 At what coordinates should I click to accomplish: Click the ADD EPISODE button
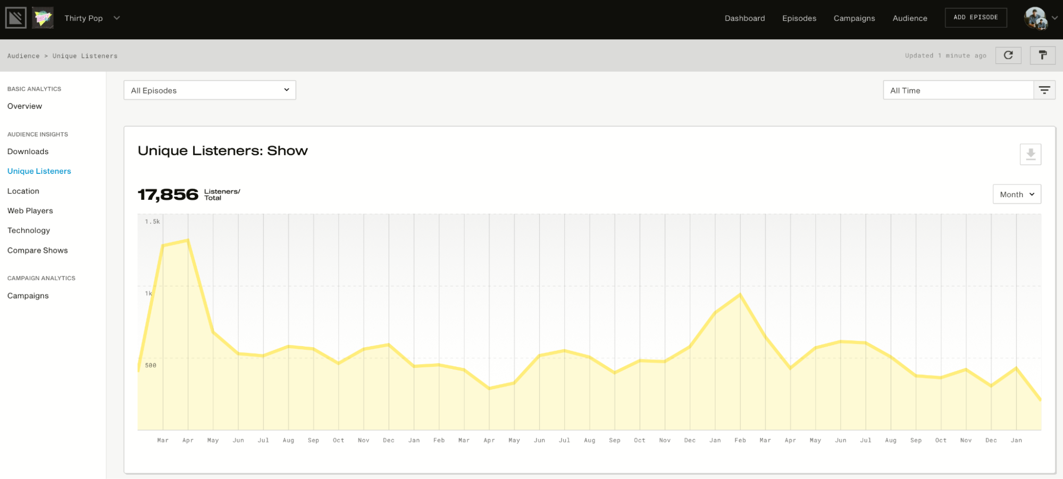[x=975, y=18]
